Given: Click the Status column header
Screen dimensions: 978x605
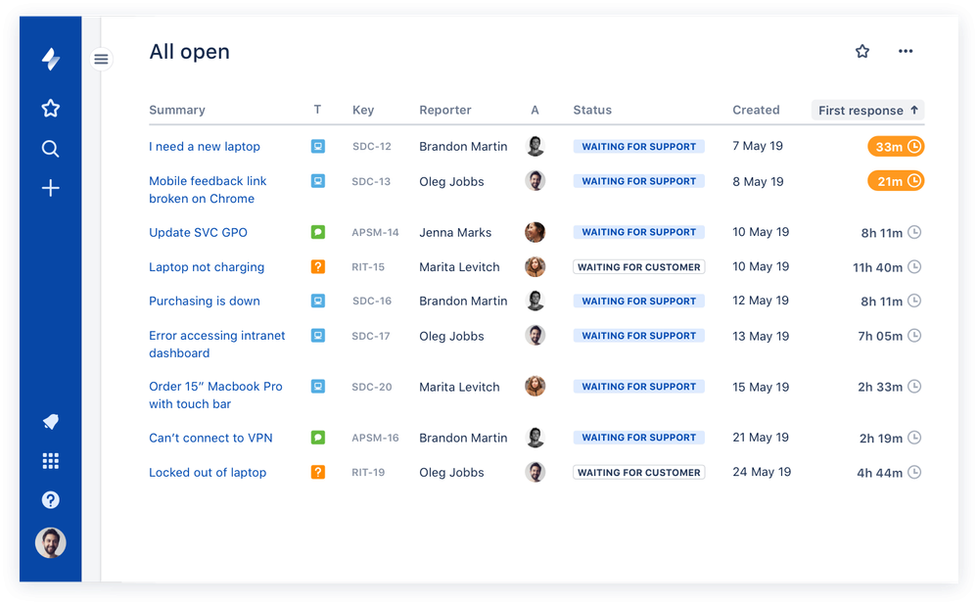Looking at the screenshot, I should [x=592, y=110].
